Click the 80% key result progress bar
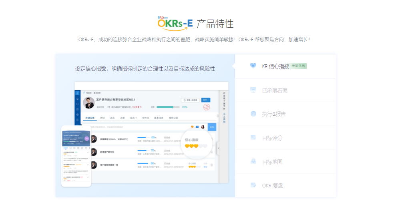Viewport: 420px width, 207px height. (x=144, y=163)
